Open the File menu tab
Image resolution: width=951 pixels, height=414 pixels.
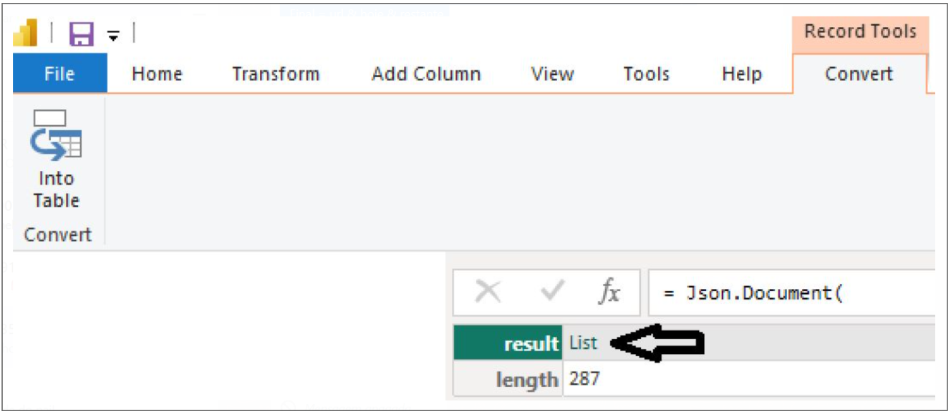59,74
